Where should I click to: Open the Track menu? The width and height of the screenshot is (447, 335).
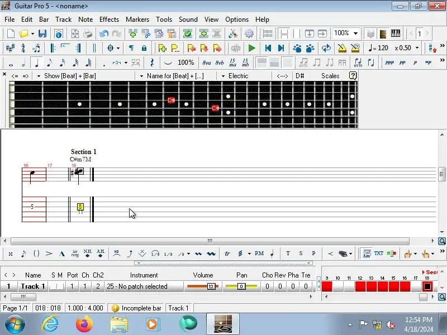pos(63,20)
